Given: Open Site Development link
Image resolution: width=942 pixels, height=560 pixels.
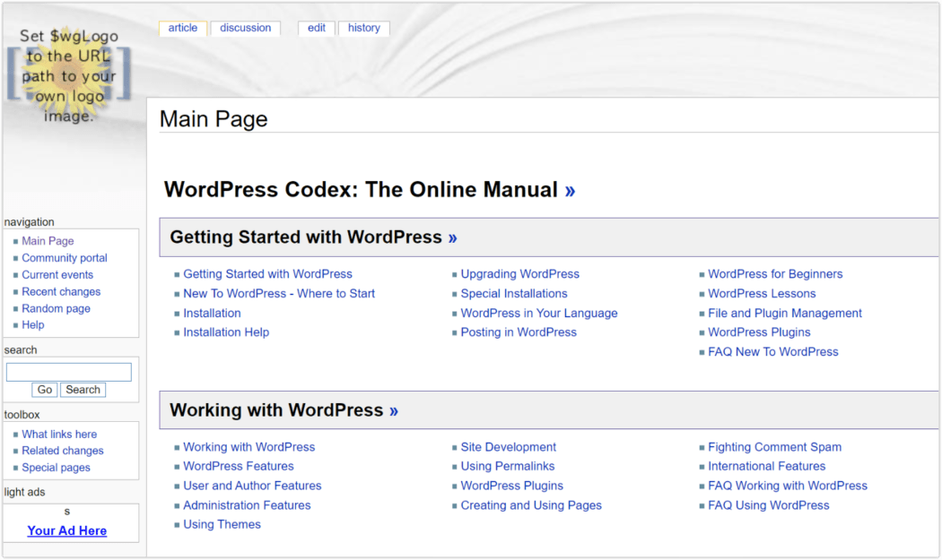Looking at the screenshot, I should [x=509, y=446].
